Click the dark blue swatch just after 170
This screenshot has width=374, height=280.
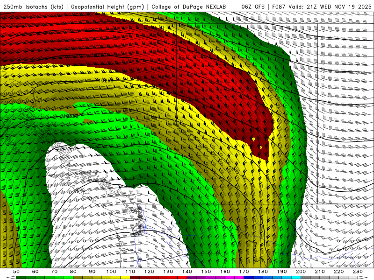(x=249, y=278)
